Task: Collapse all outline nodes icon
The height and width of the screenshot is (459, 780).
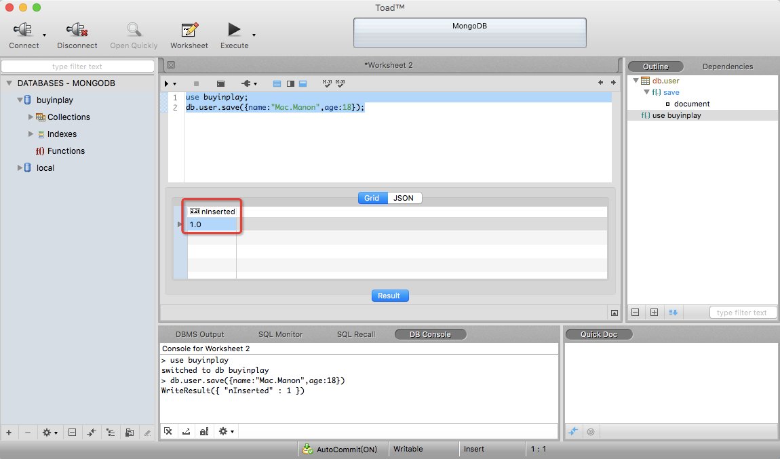Action: [636, 313]
